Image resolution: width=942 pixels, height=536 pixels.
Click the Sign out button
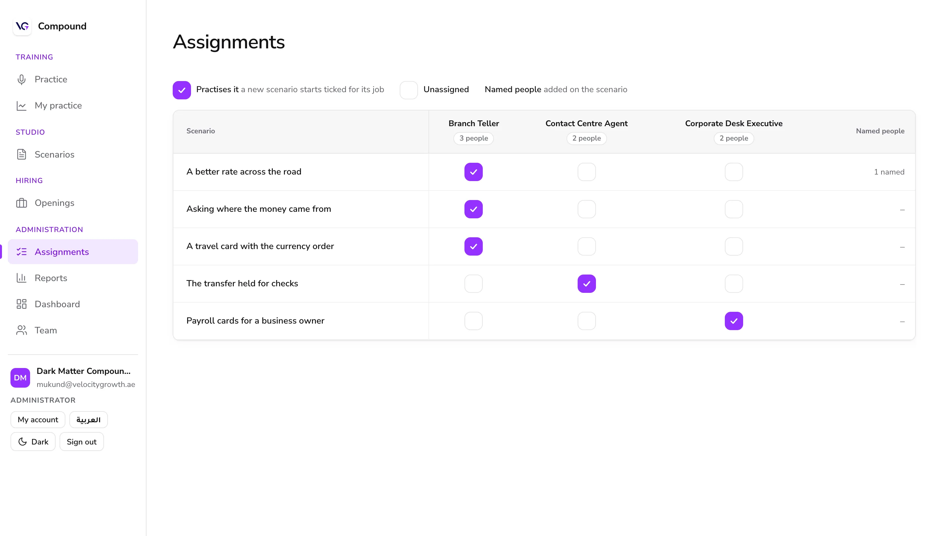click(x=81, y=442)
